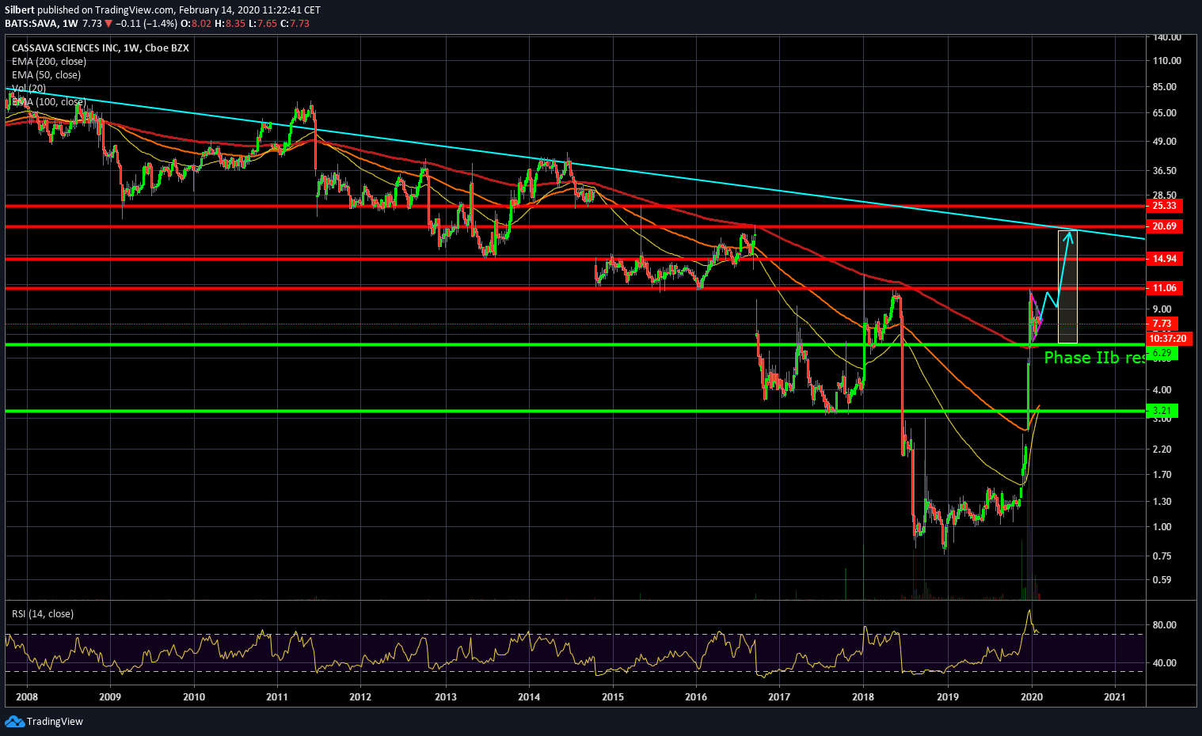The image size is (1202, 736).
Task: Click the 2017 label on time axis
Action: (779, 697)
